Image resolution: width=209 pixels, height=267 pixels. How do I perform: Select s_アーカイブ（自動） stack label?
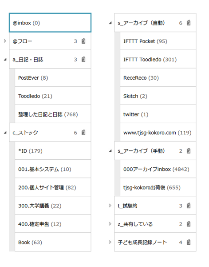141,23
